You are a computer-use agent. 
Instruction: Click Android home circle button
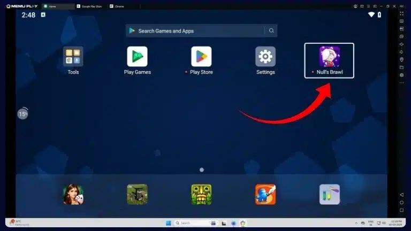point(401,203)
